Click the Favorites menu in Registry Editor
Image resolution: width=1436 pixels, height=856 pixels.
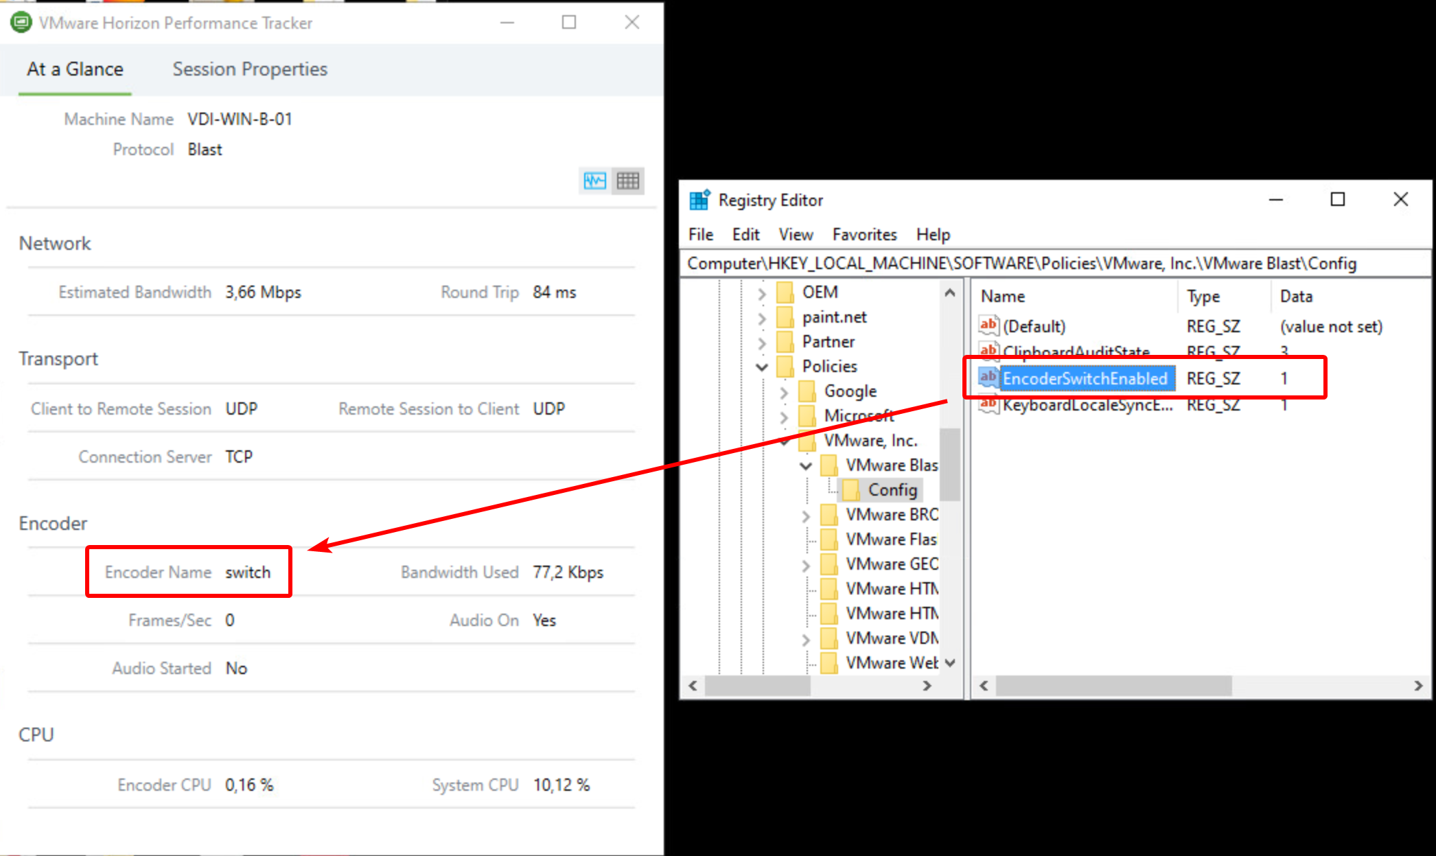pyautogui.click(x=861, y=234)
